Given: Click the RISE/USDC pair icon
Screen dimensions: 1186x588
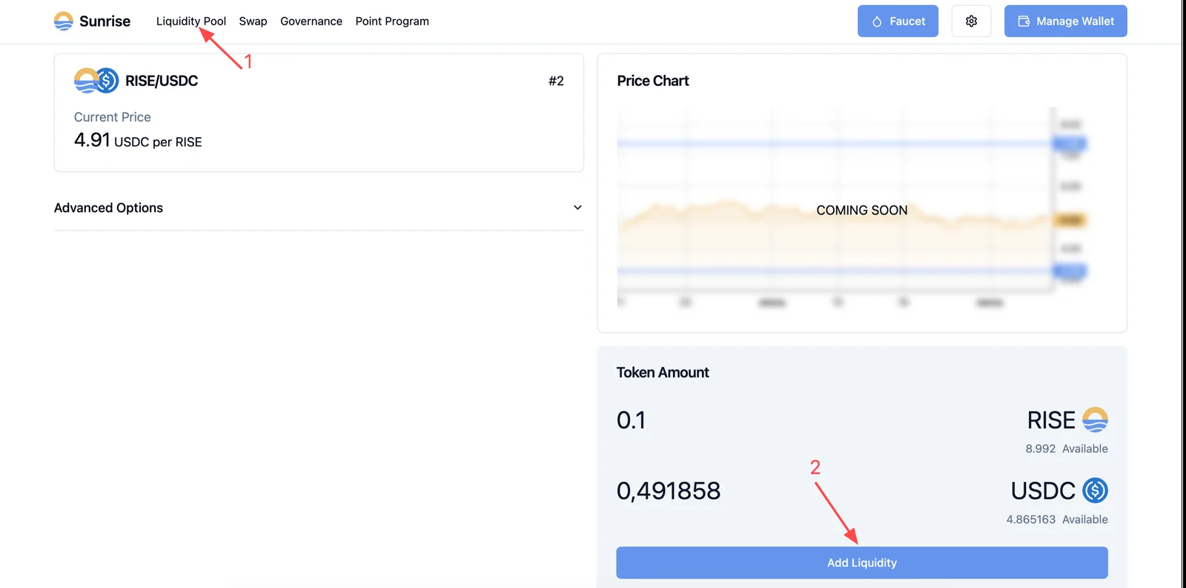Looking at the screenshot, I should click(96, 80).
